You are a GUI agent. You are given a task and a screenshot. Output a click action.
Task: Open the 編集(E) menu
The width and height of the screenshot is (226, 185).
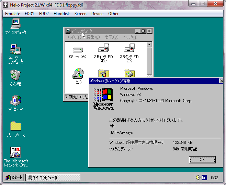(x=93, y=37)
